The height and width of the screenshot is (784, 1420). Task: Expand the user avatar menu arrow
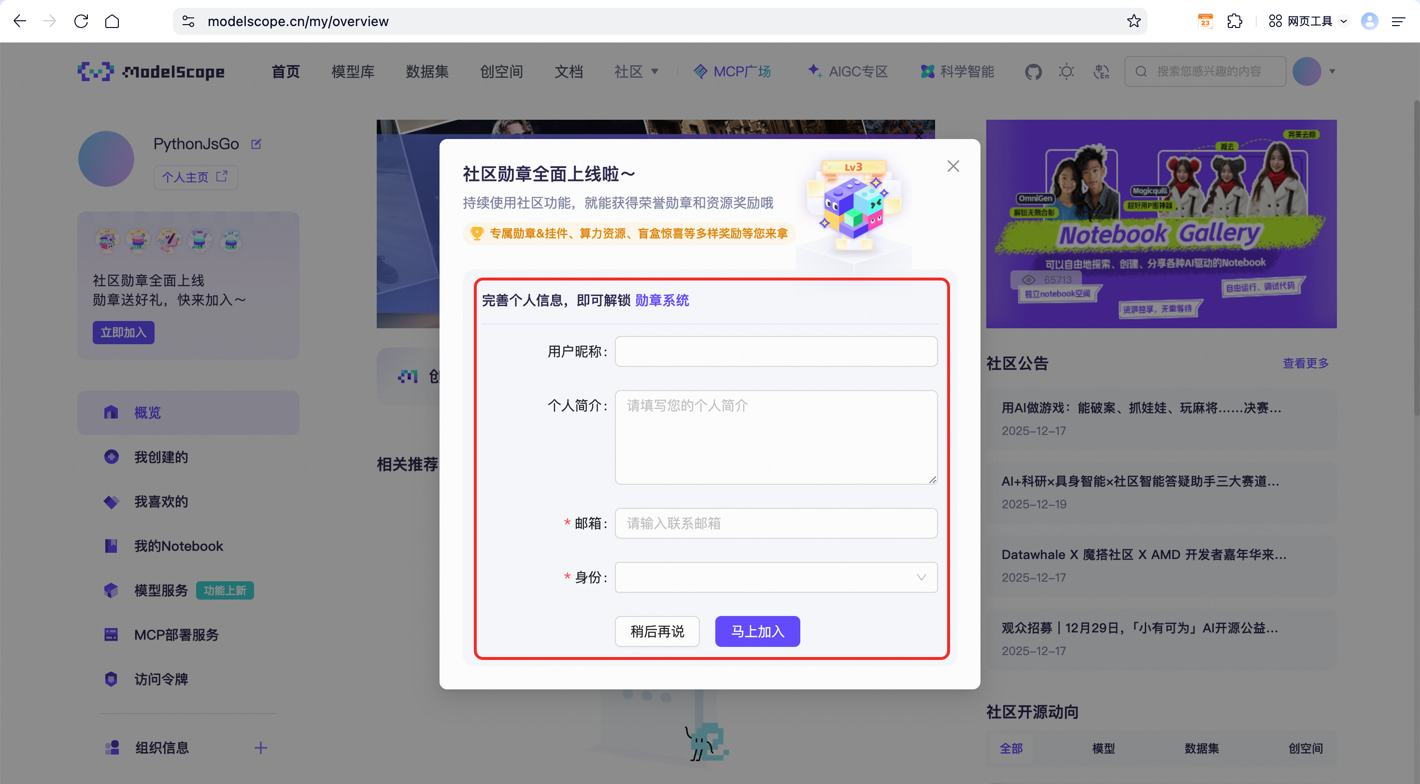tap(1333, 71)
